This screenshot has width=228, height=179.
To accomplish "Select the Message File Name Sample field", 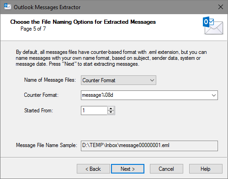I will (x=149, y=146).
